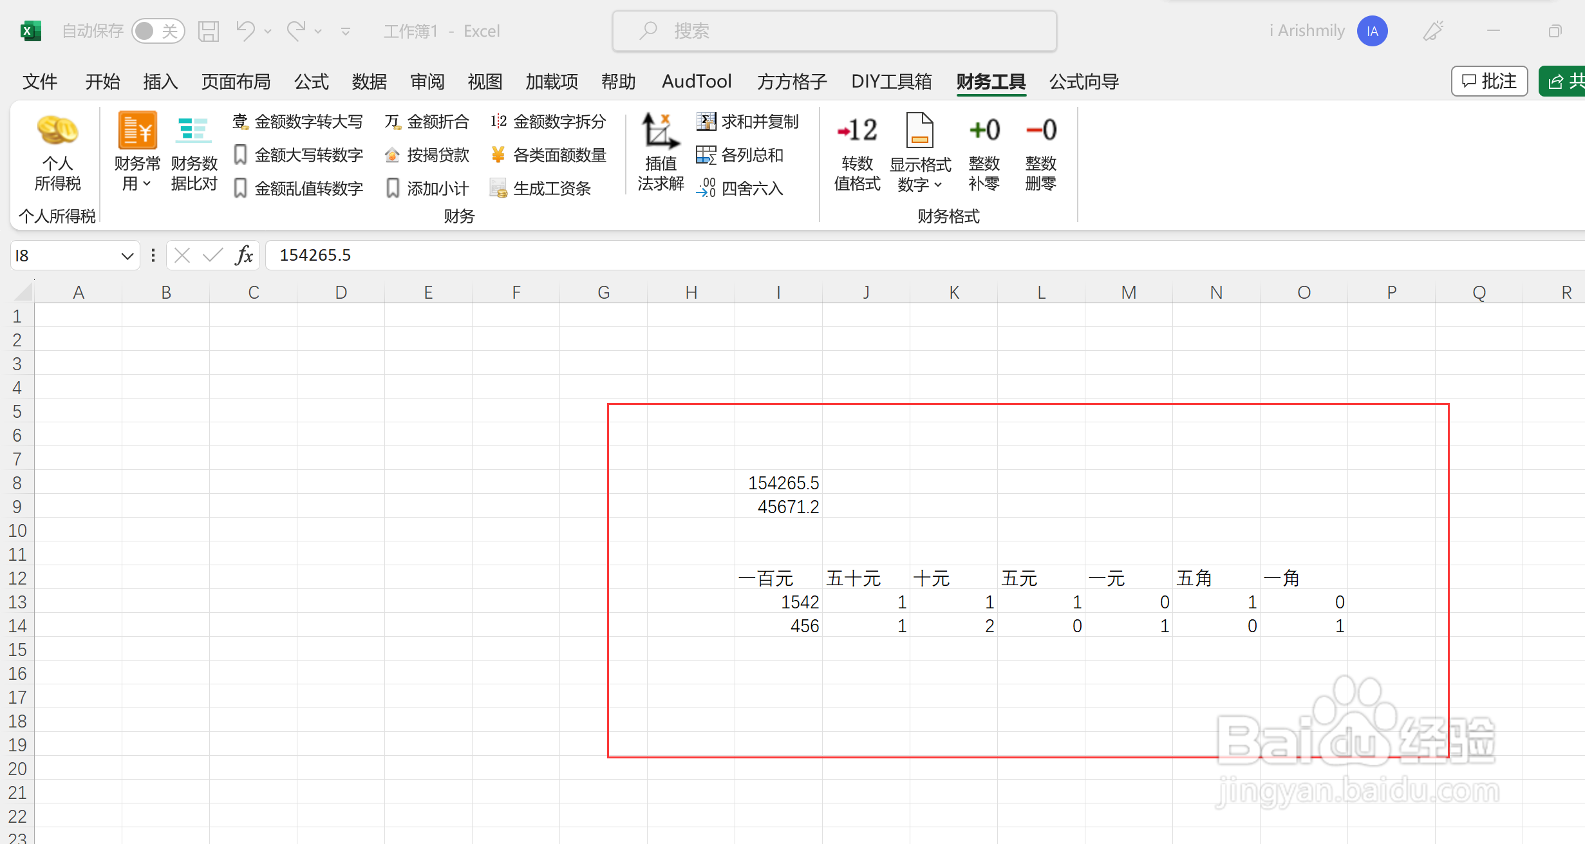Image resolution: width=1585 pixels, height=844 pixels.
Task: Click the save icon in title bar
Action: click(x=209, y=31)
